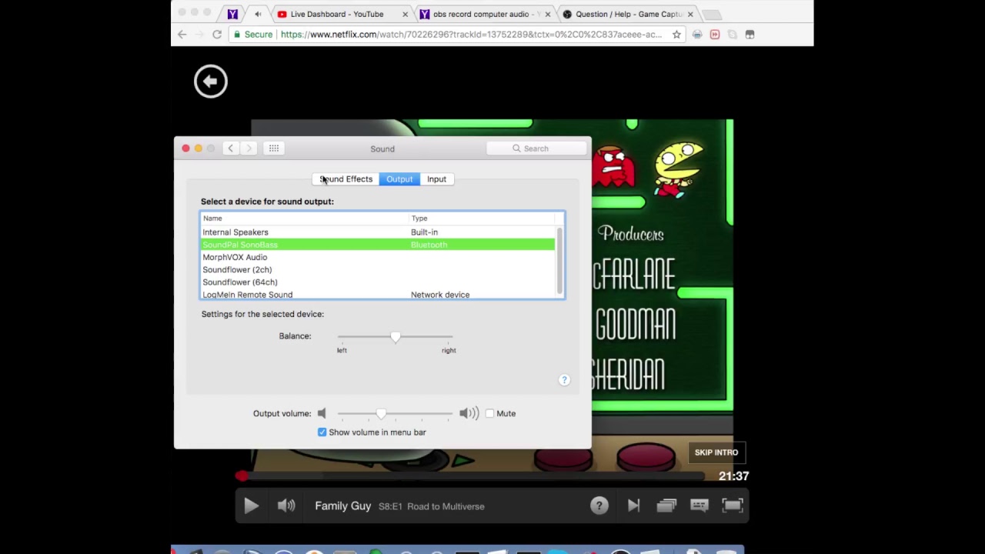Click the Sound preferences Search field
Screen dimensions: 985x554
click(x=536, y=149)
